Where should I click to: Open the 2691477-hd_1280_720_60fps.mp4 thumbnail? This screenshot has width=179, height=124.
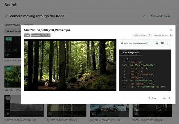pyautogui.click(x=152, y=110)
